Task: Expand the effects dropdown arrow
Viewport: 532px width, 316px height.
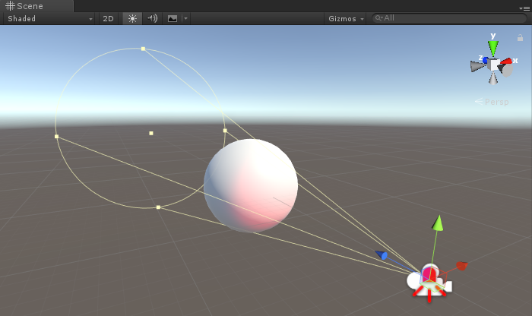Action: pos(185,19)
